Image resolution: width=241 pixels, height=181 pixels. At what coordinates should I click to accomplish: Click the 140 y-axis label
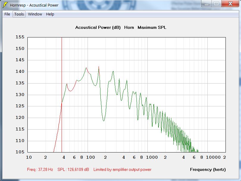click(x=20, y=72)
